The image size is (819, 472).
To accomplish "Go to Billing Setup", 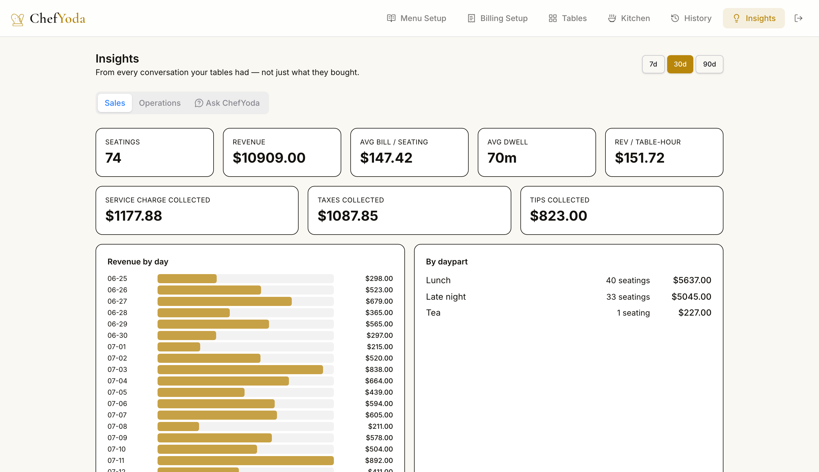I will [497, 18].
